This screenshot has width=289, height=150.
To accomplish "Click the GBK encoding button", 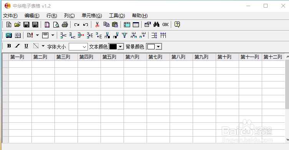I will pos(165,24).
